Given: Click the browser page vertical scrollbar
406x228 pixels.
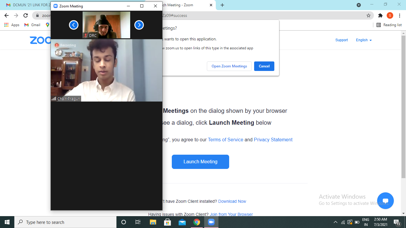Looking at the screenshot, I should click(x=403, y=107).
